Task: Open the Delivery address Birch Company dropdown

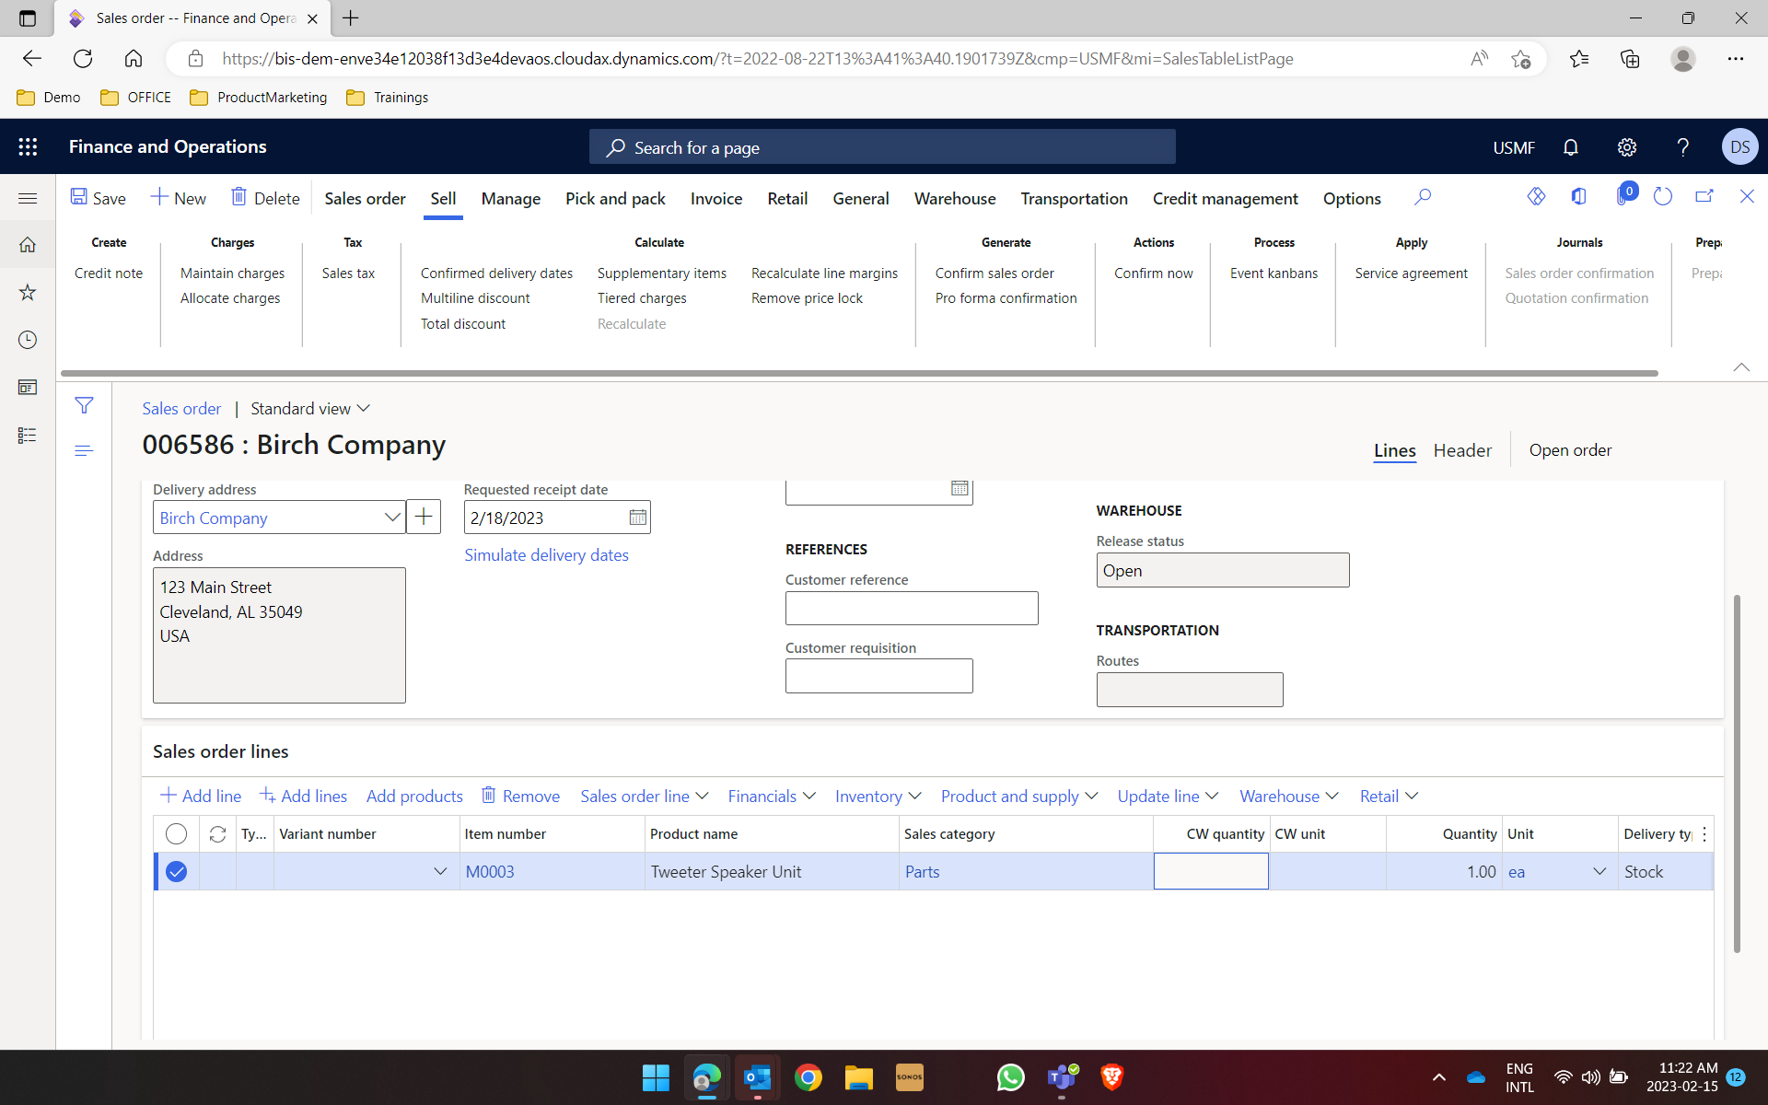Action: coord(392,518)
